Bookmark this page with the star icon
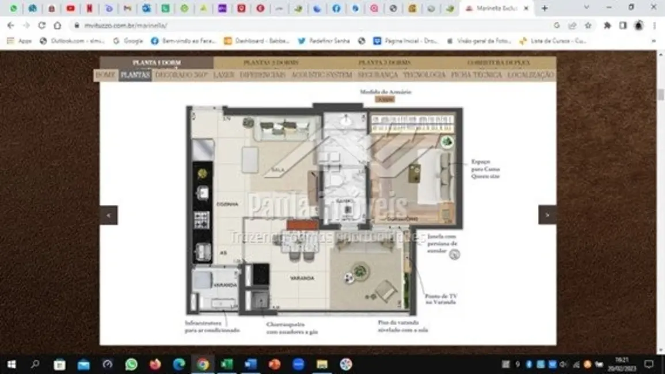This screenshot has width=665, height=374. pos(588,25)
